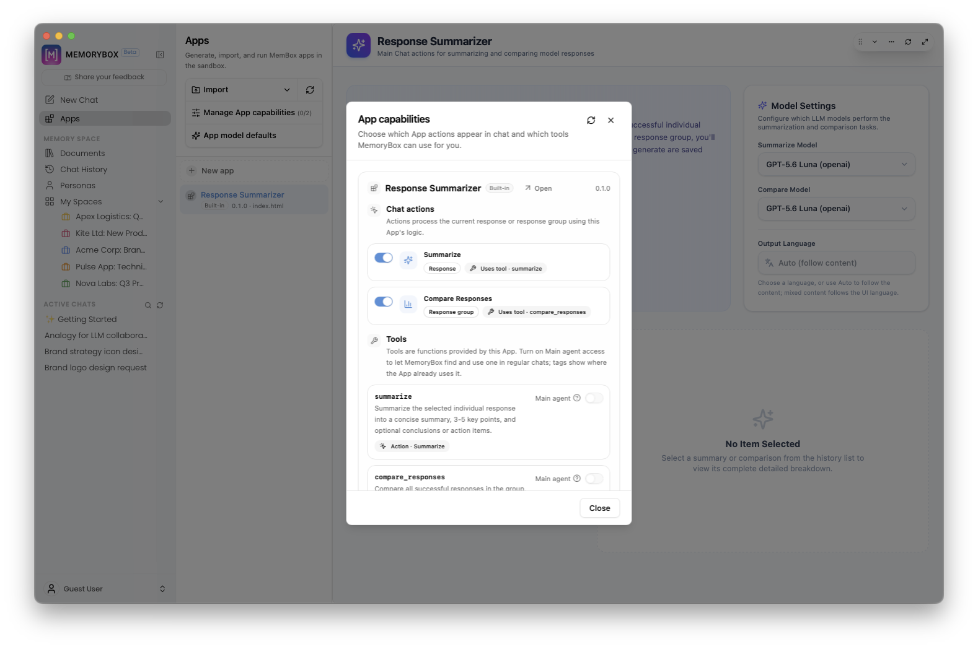The height and width of the screenshot is (649, 978).
Task: Click the MemoryBox logo icon
Action: click(x=51, y=54)
